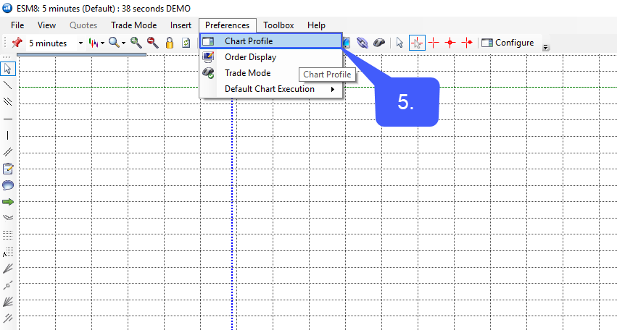Choose Order Display from Preferences menu

270,57
